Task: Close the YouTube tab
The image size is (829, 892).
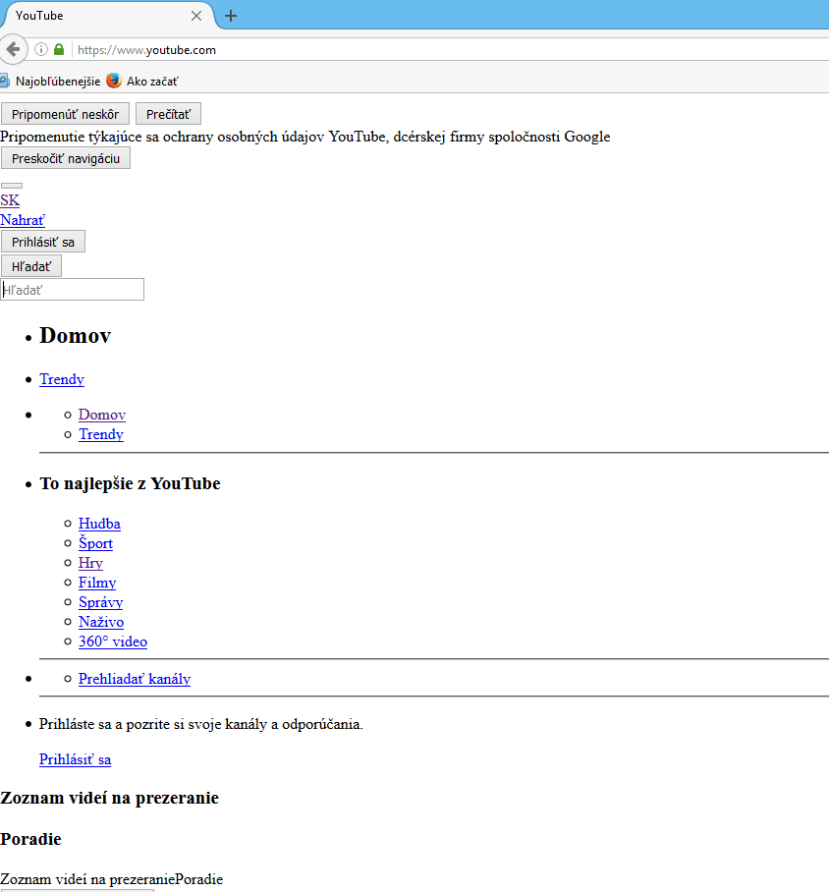Action: (196, 16)
